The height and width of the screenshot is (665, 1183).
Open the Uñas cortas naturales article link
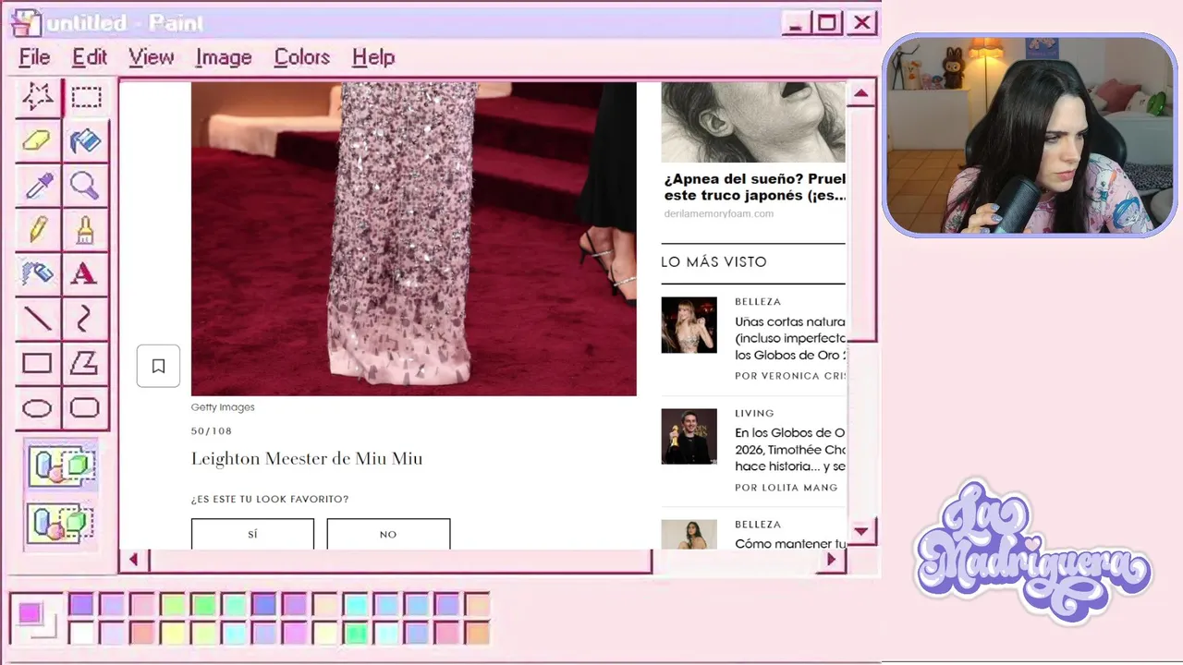click(790, 338)
